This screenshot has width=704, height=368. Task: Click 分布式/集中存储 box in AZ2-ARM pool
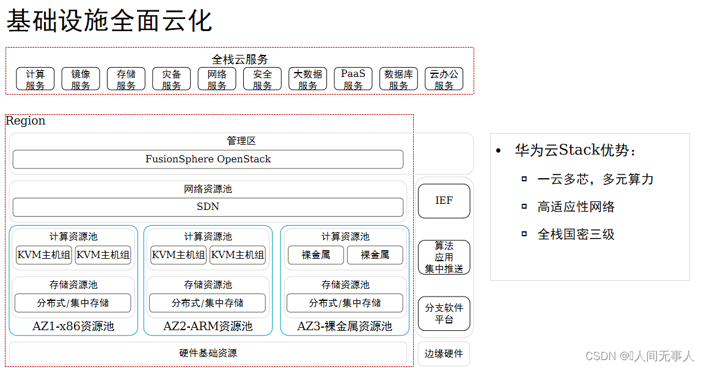click(x=207, y=303)
